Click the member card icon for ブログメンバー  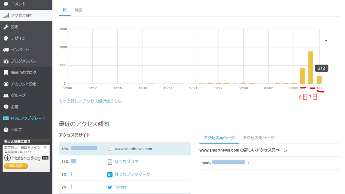click(x=6, y=61)
